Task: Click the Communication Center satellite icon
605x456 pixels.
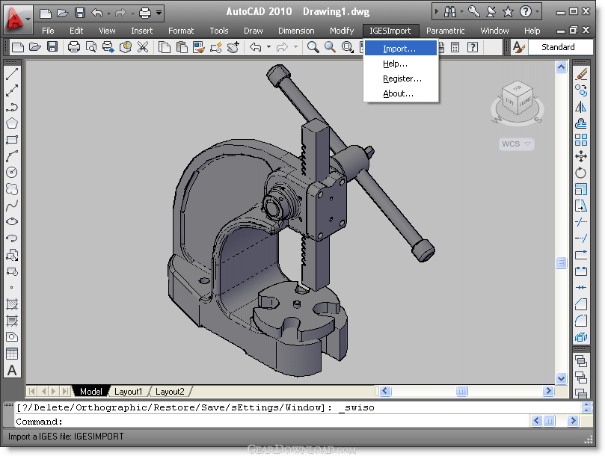Action: click(x=491, y=12)
